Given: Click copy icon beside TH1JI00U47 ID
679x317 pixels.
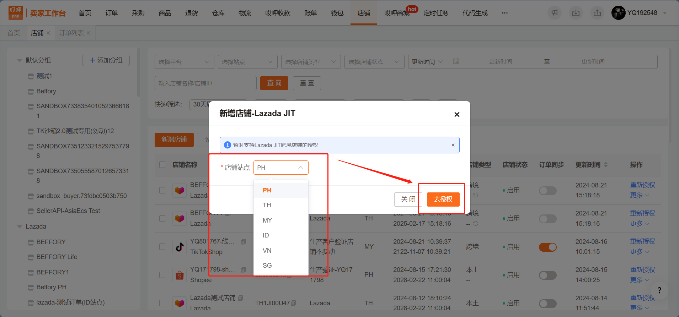Looking at the screenshot, I should click(294, 303).
